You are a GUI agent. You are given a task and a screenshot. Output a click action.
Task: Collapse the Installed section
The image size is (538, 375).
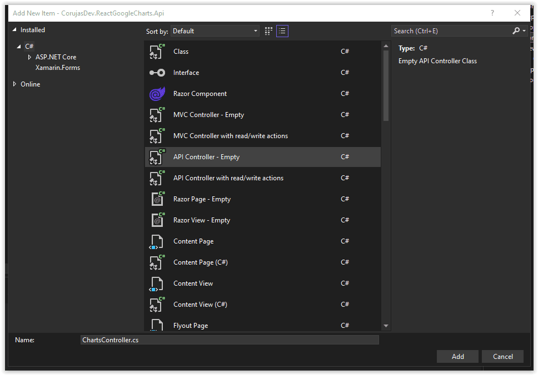14,30
